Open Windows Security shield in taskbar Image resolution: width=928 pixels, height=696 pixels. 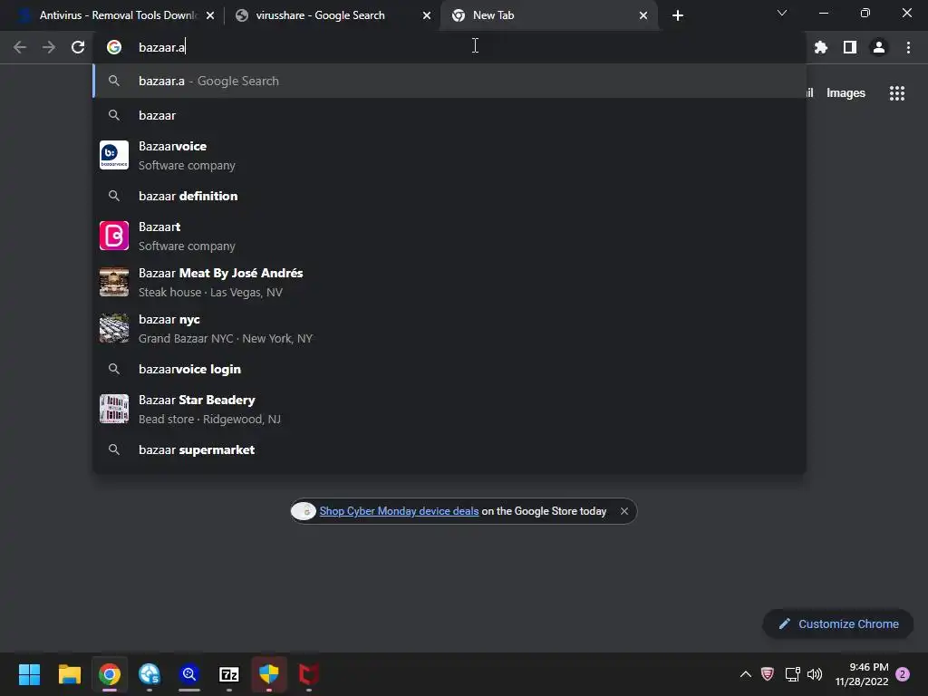click(x=268, y=674)
